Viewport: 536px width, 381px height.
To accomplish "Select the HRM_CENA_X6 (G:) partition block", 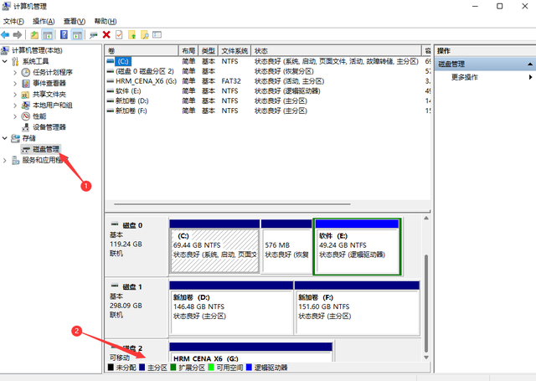I will point(251,353).
